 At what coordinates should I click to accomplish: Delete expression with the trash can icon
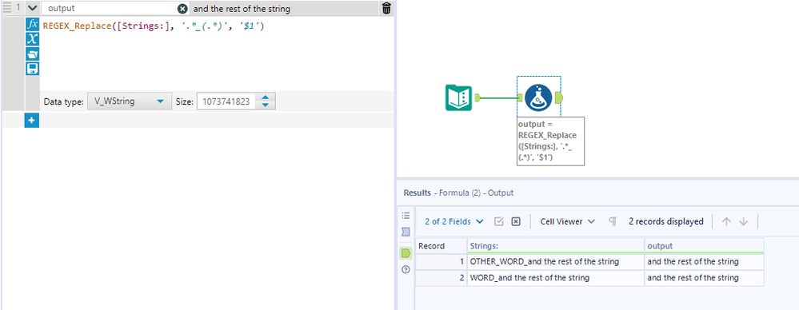(387, 8)
